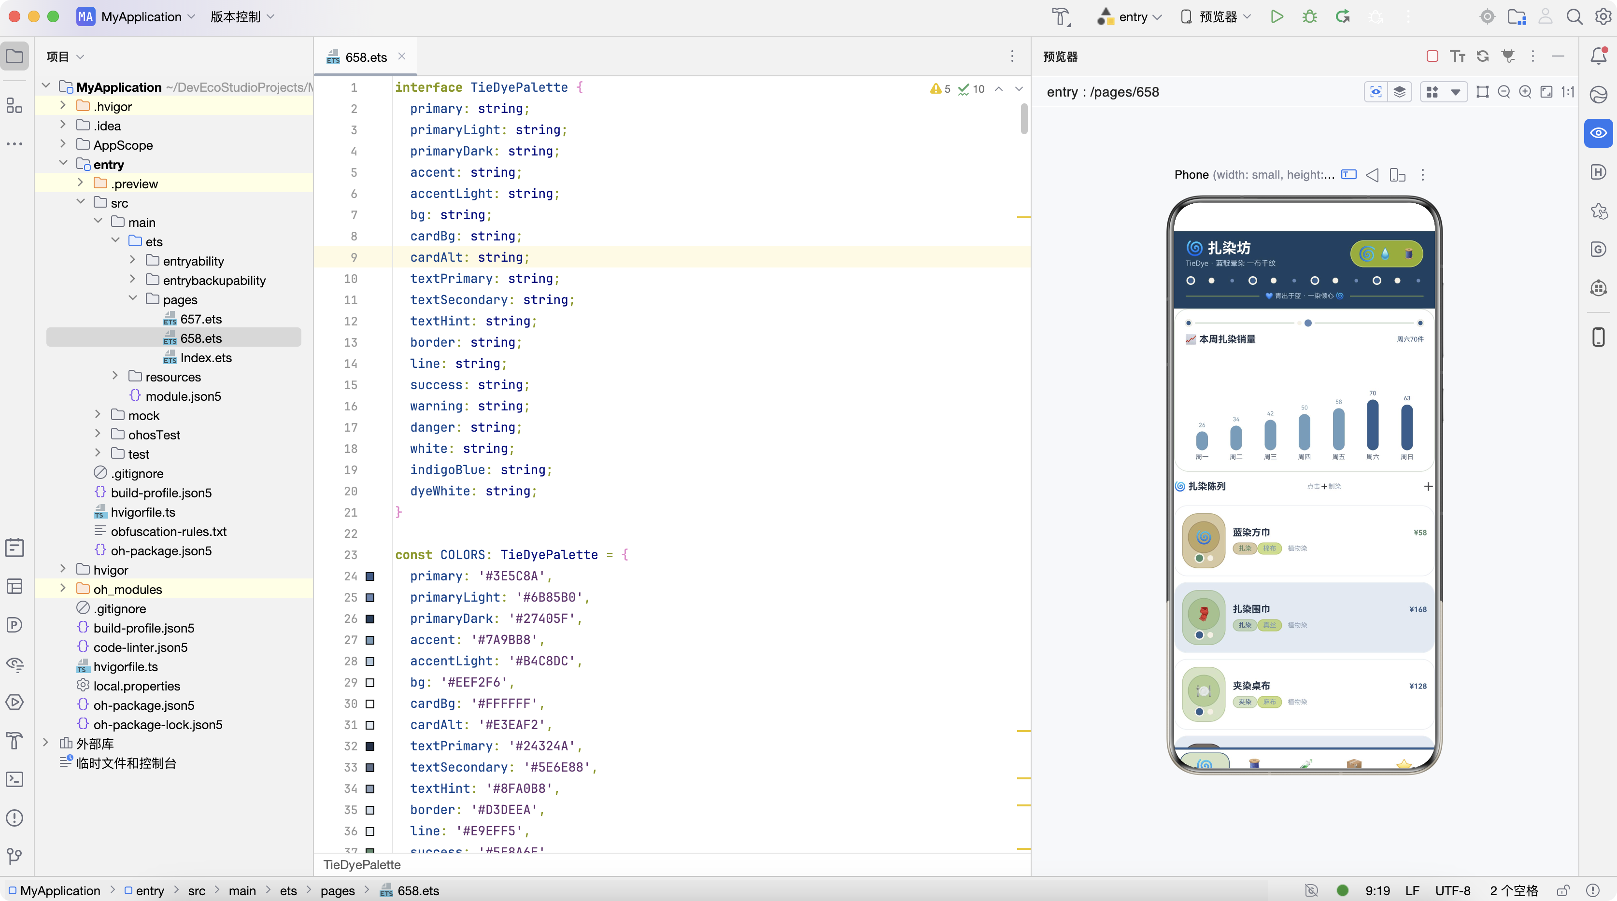Open the Git branch tool window
Image resolution: width=1617 pixels, height=901 pixels.
click(14, 856)
